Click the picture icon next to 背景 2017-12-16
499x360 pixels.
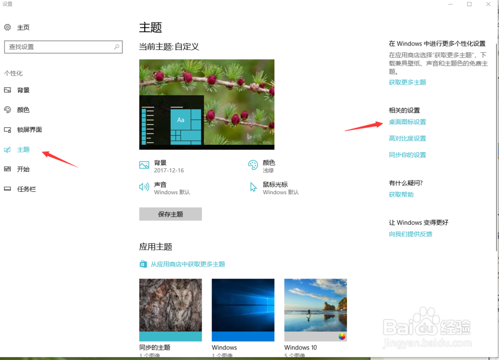pyautogui.click(x=144, y=164)
